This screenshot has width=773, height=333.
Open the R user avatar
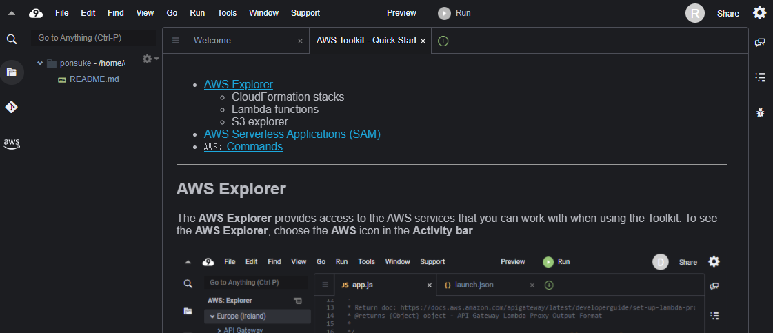[695, 13]
